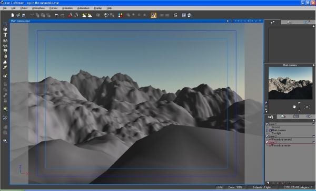Open the four-colored-dots material summary icon
316x191 pixels.
pos(120,15)
